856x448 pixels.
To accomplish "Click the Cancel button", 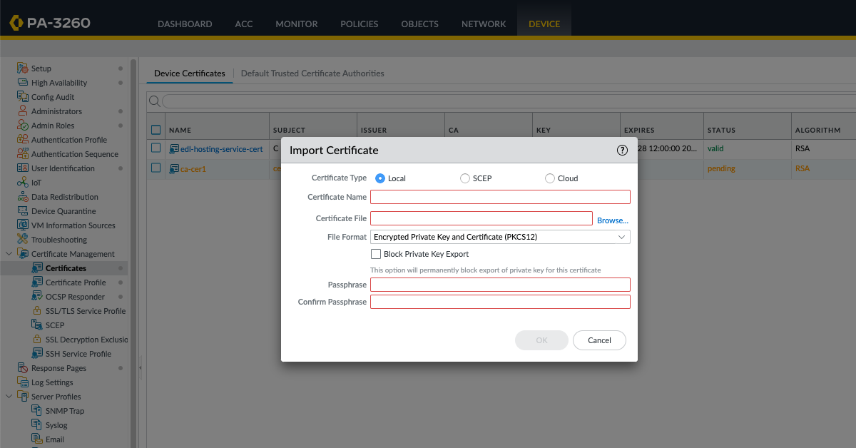I will click(599, 340).
